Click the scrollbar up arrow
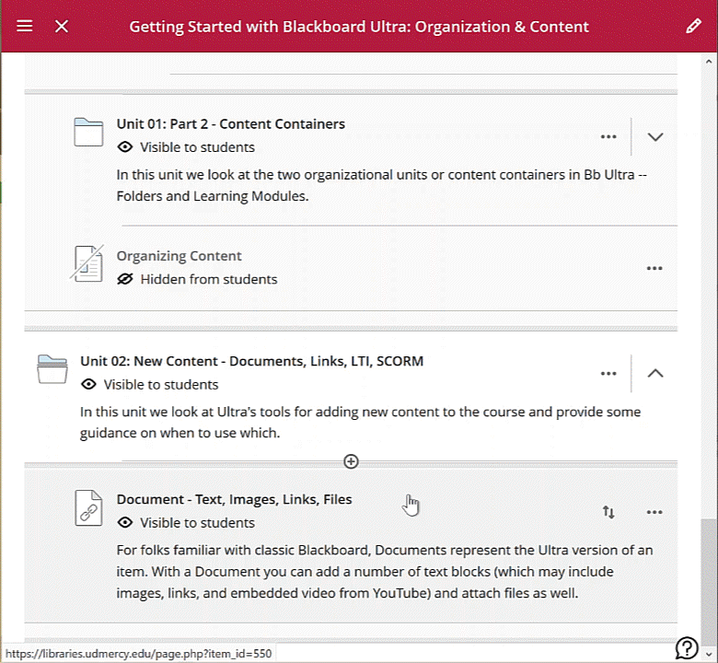This screenshot has width=718, height=663. (x=709, y=61)
